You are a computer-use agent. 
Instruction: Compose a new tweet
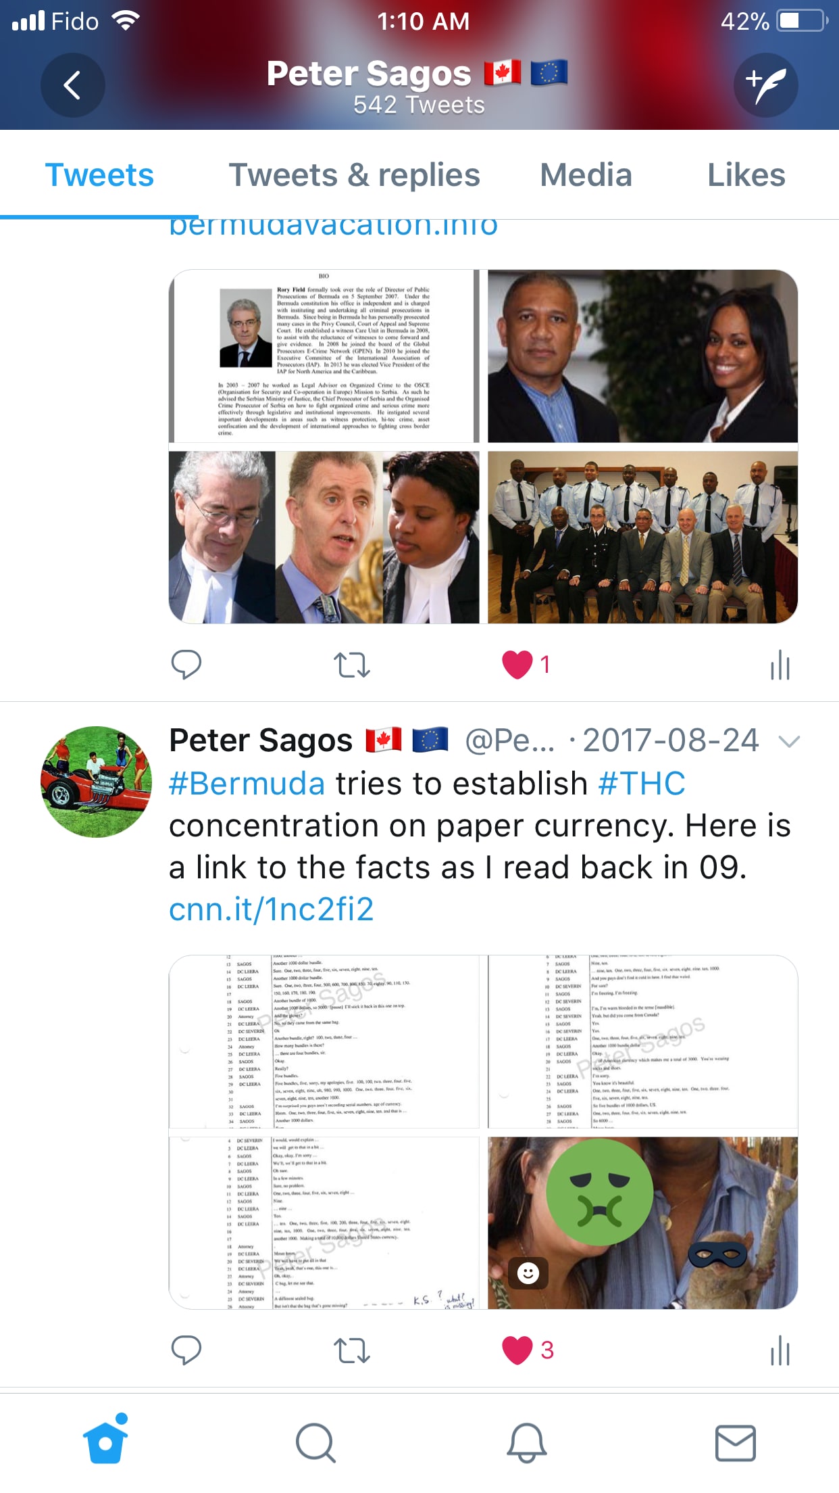[x=766, y=85]
